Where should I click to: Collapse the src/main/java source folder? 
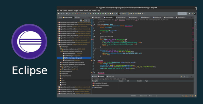point(59,47)
